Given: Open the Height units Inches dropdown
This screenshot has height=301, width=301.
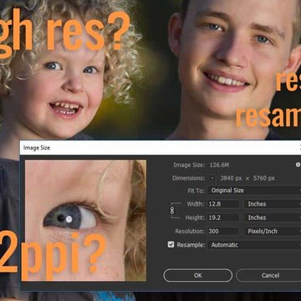Looking at the screenshot, I should 273,217.
